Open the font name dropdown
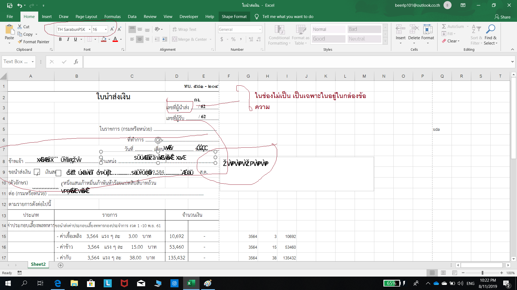The height and width of the screenshot is (290, 517). (x=90, y=29)
